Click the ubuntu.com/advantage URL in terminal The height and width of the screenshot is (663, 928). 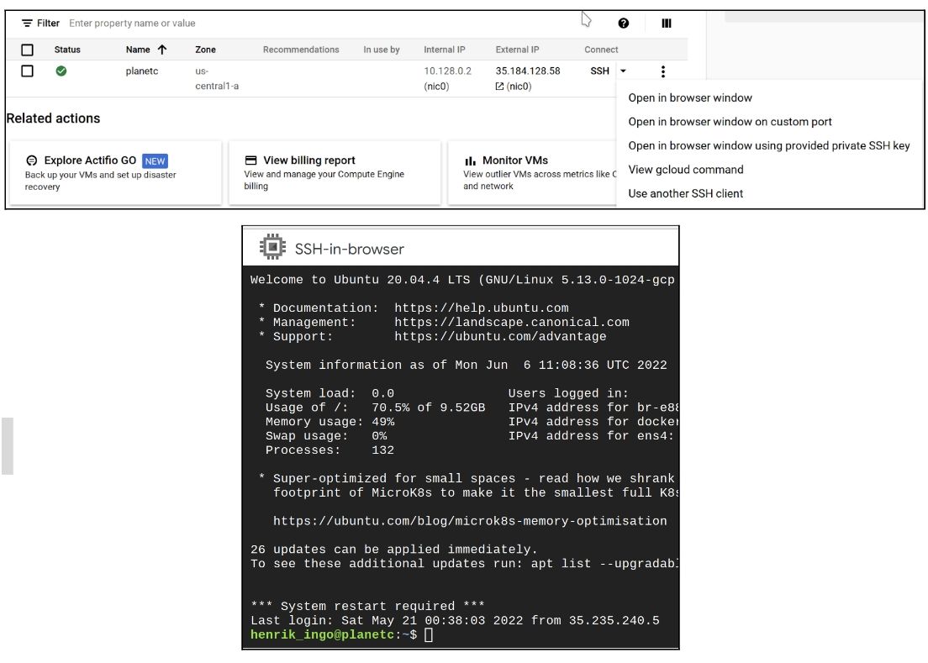click(500, 336)
